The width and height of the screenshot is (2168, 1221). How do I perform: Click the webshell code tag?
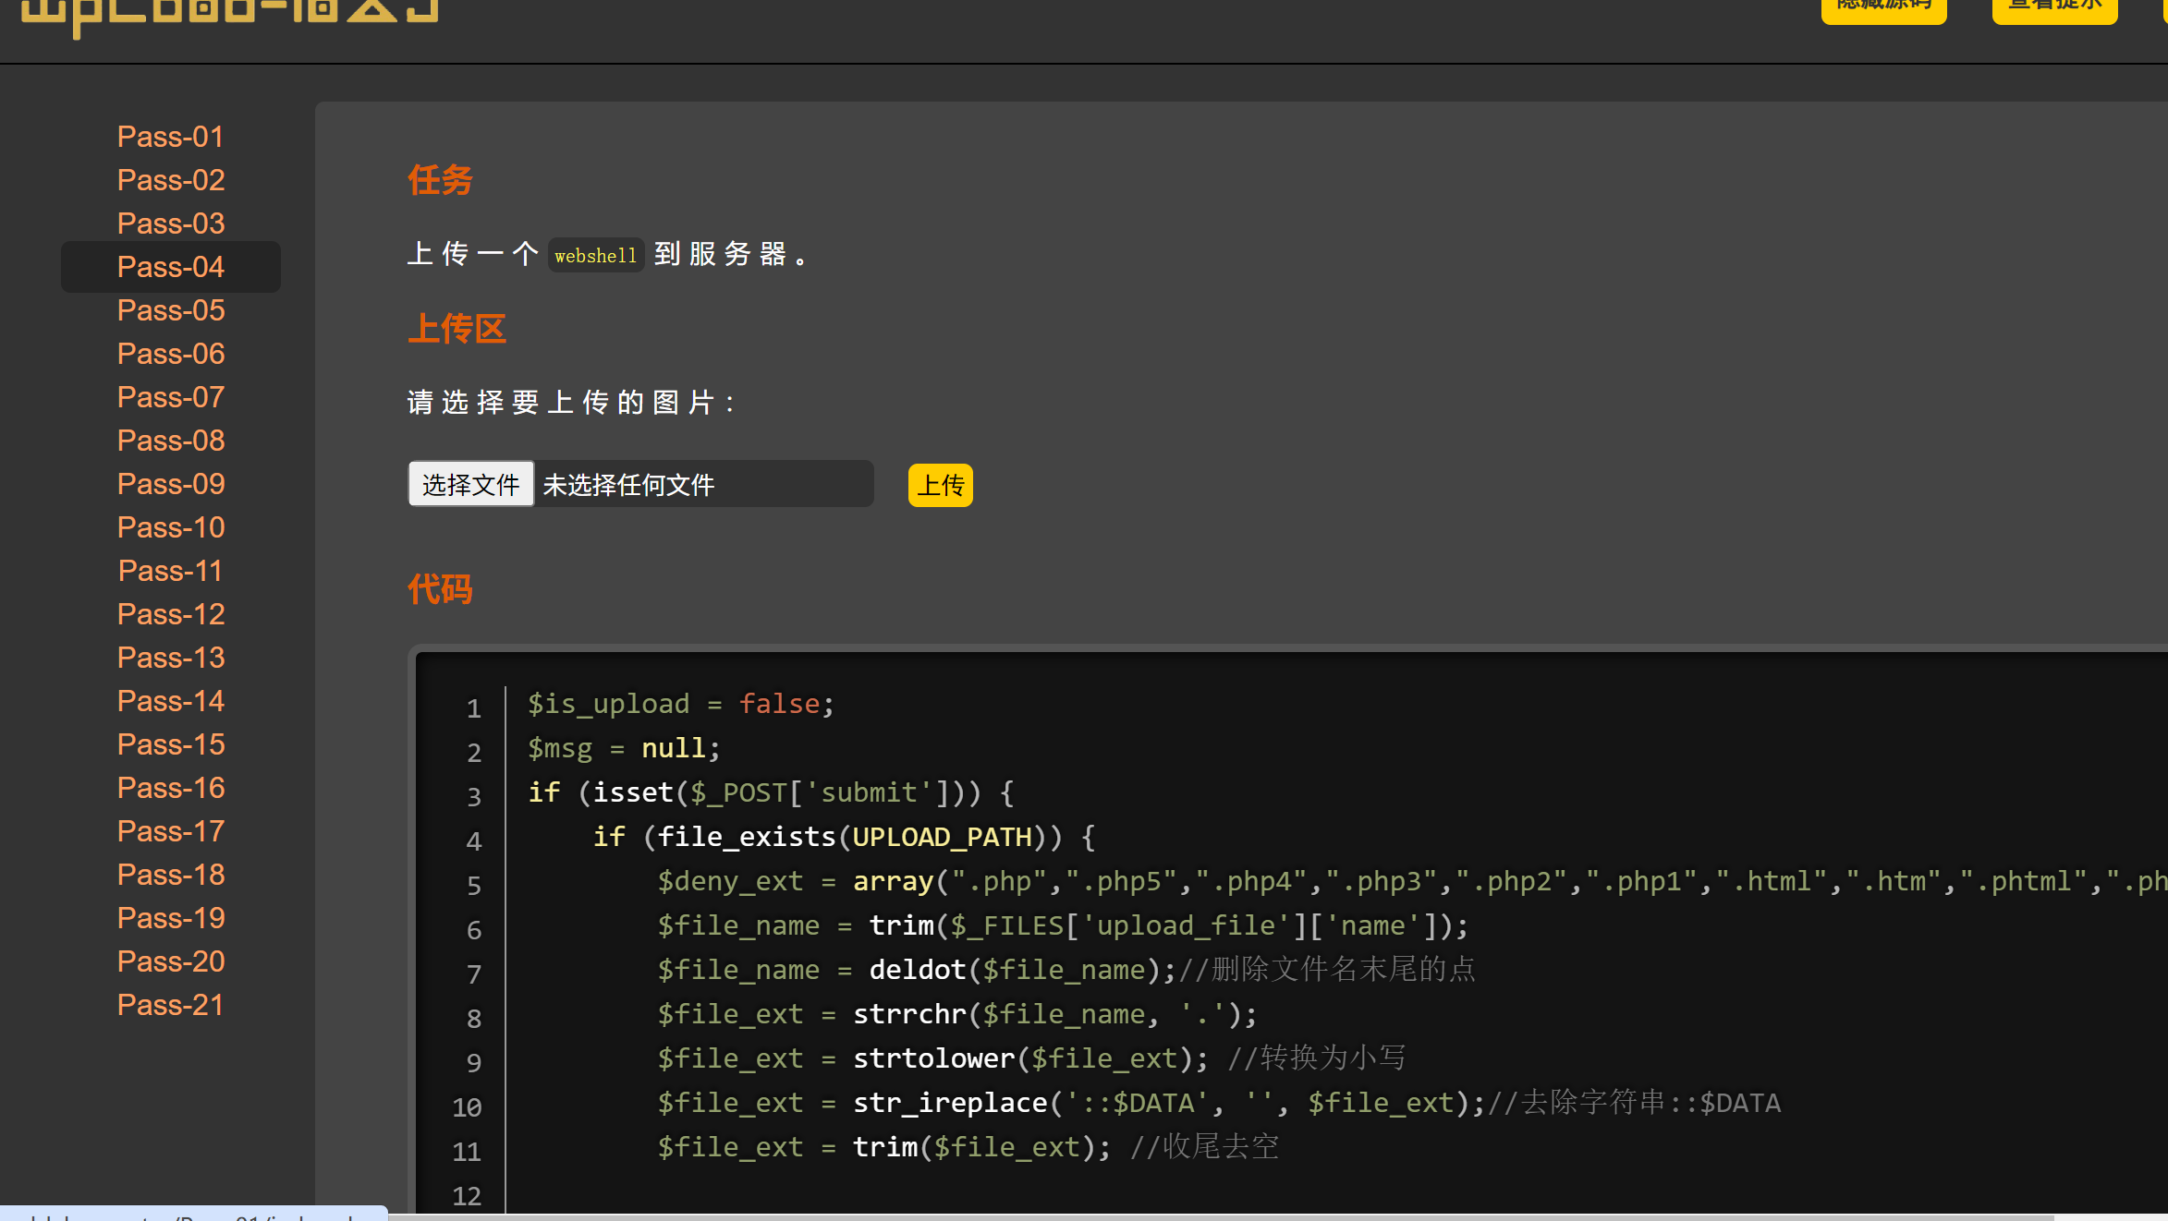[595, 255]
